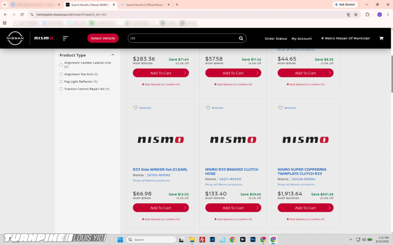Open the browser apps grid icon

(x=5, y=23)
